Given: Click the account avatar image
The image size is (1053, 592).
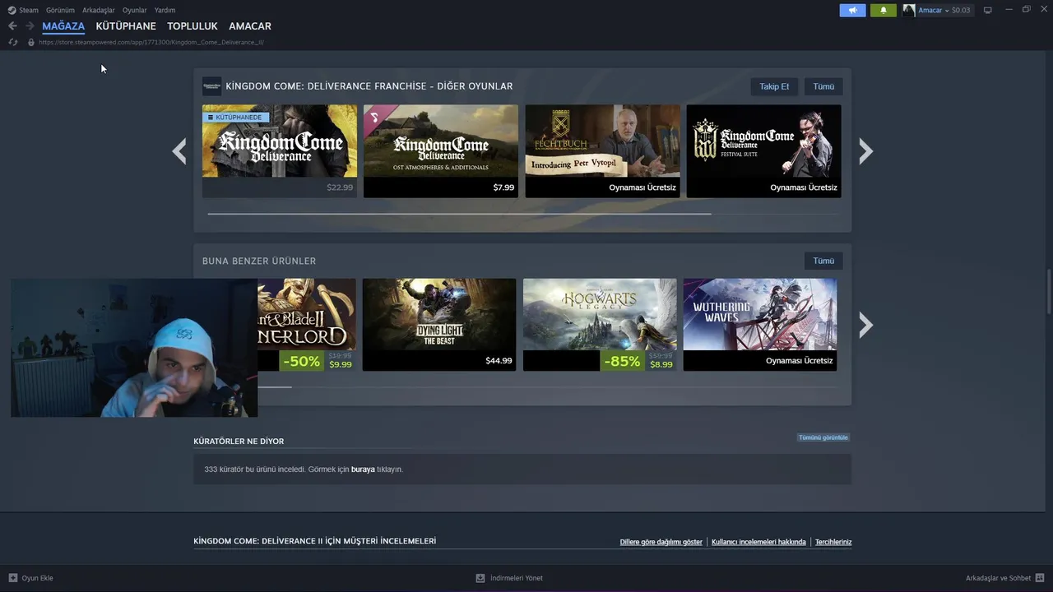Looking at the screenshot, I should 908,10.
